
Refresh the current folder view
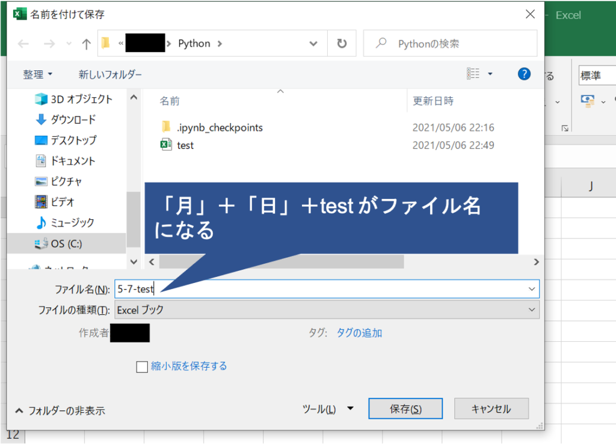tap(341, 43)
